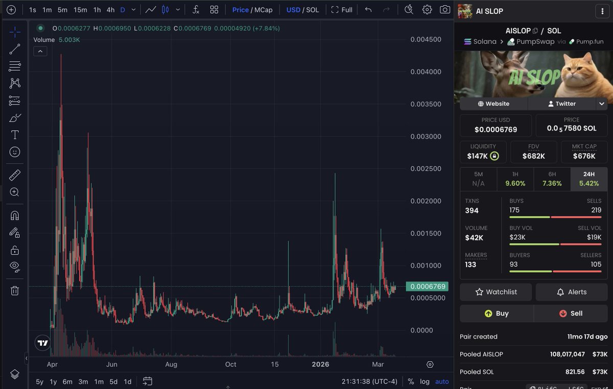Switch chart interval to 1s

coord(33,10)
